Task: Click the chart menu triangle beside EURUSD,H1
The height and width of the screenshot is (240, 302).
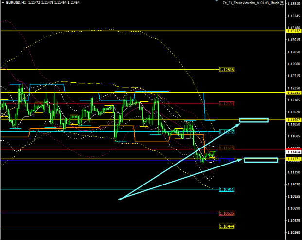Action: [x=2, y=2]
